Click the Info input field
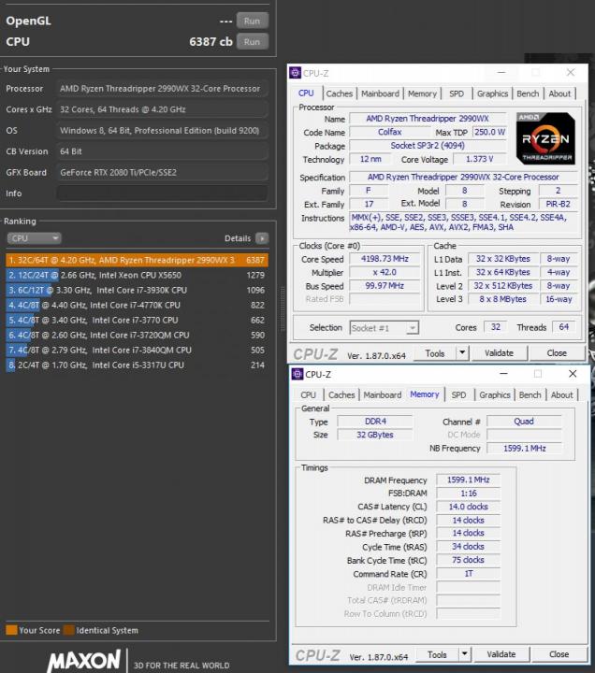Viewport: 595px width, 673px height. click(162, 193)
